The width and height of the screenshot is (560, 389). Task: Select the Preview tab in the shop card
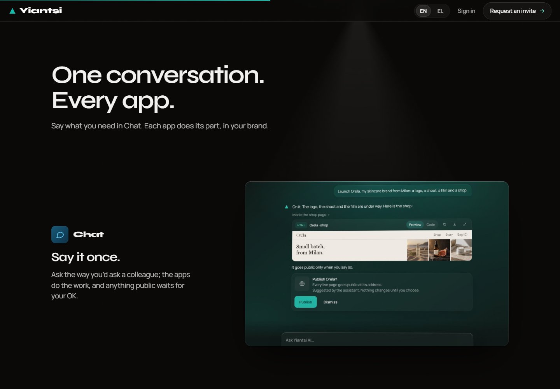coord(415,224)
